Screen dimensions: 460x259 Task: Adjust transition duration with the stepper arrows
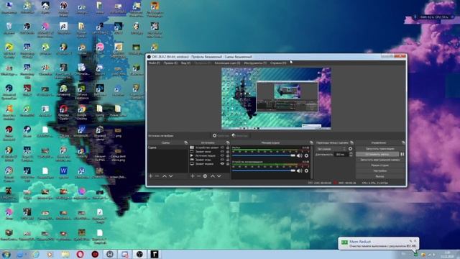[x=351, y=154]
